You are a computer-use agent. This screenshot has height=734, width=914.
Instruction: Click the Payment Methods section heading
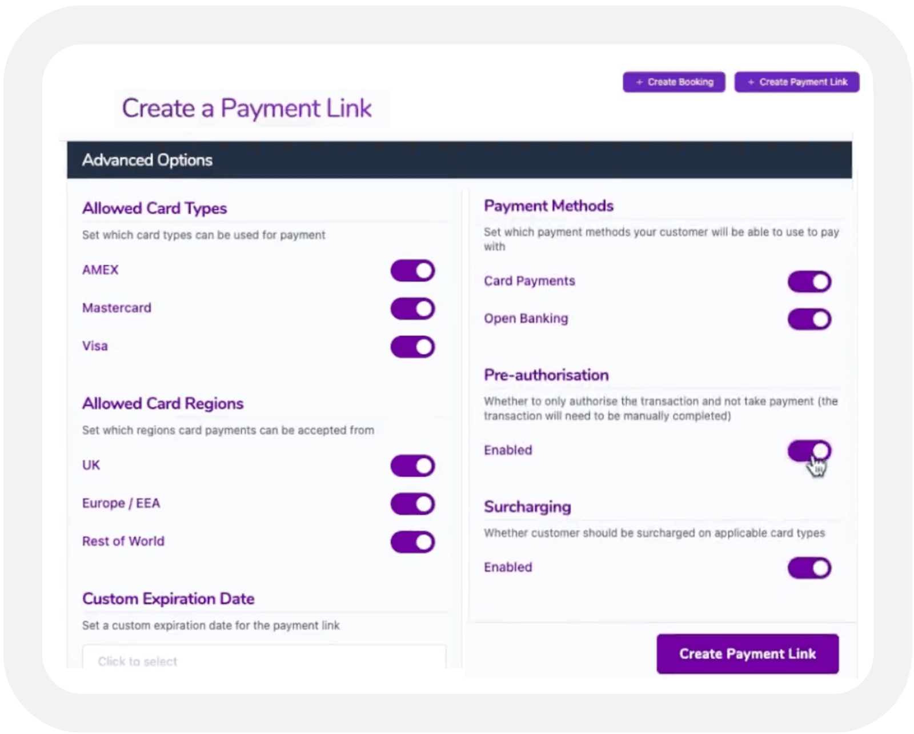[548, 206]
